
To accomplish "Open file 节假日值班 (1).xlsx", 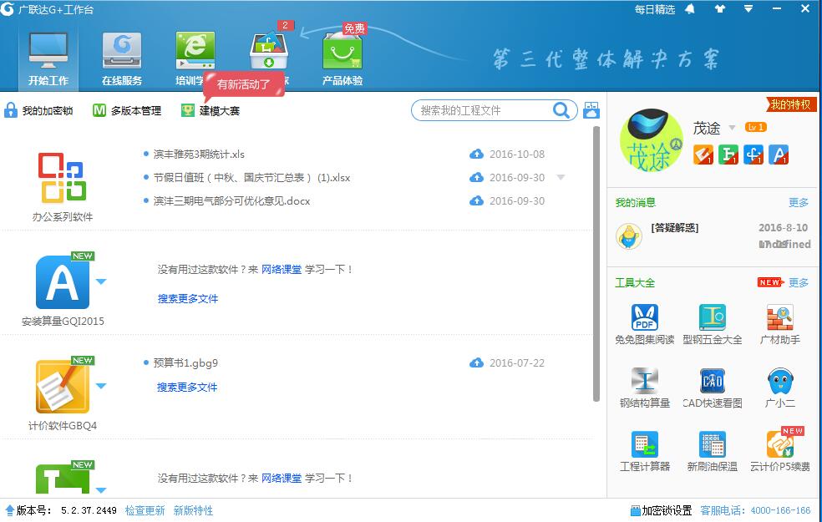I will coord(251,178).
